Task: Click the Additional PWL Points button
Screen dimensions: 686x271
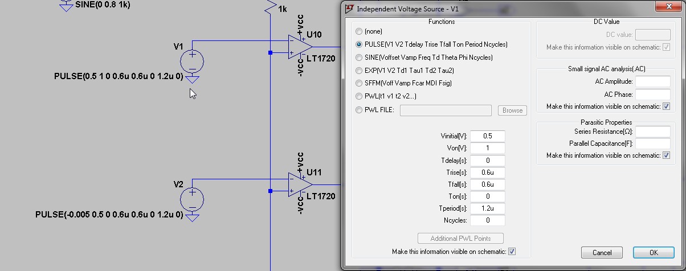Action: click(460, 238)
